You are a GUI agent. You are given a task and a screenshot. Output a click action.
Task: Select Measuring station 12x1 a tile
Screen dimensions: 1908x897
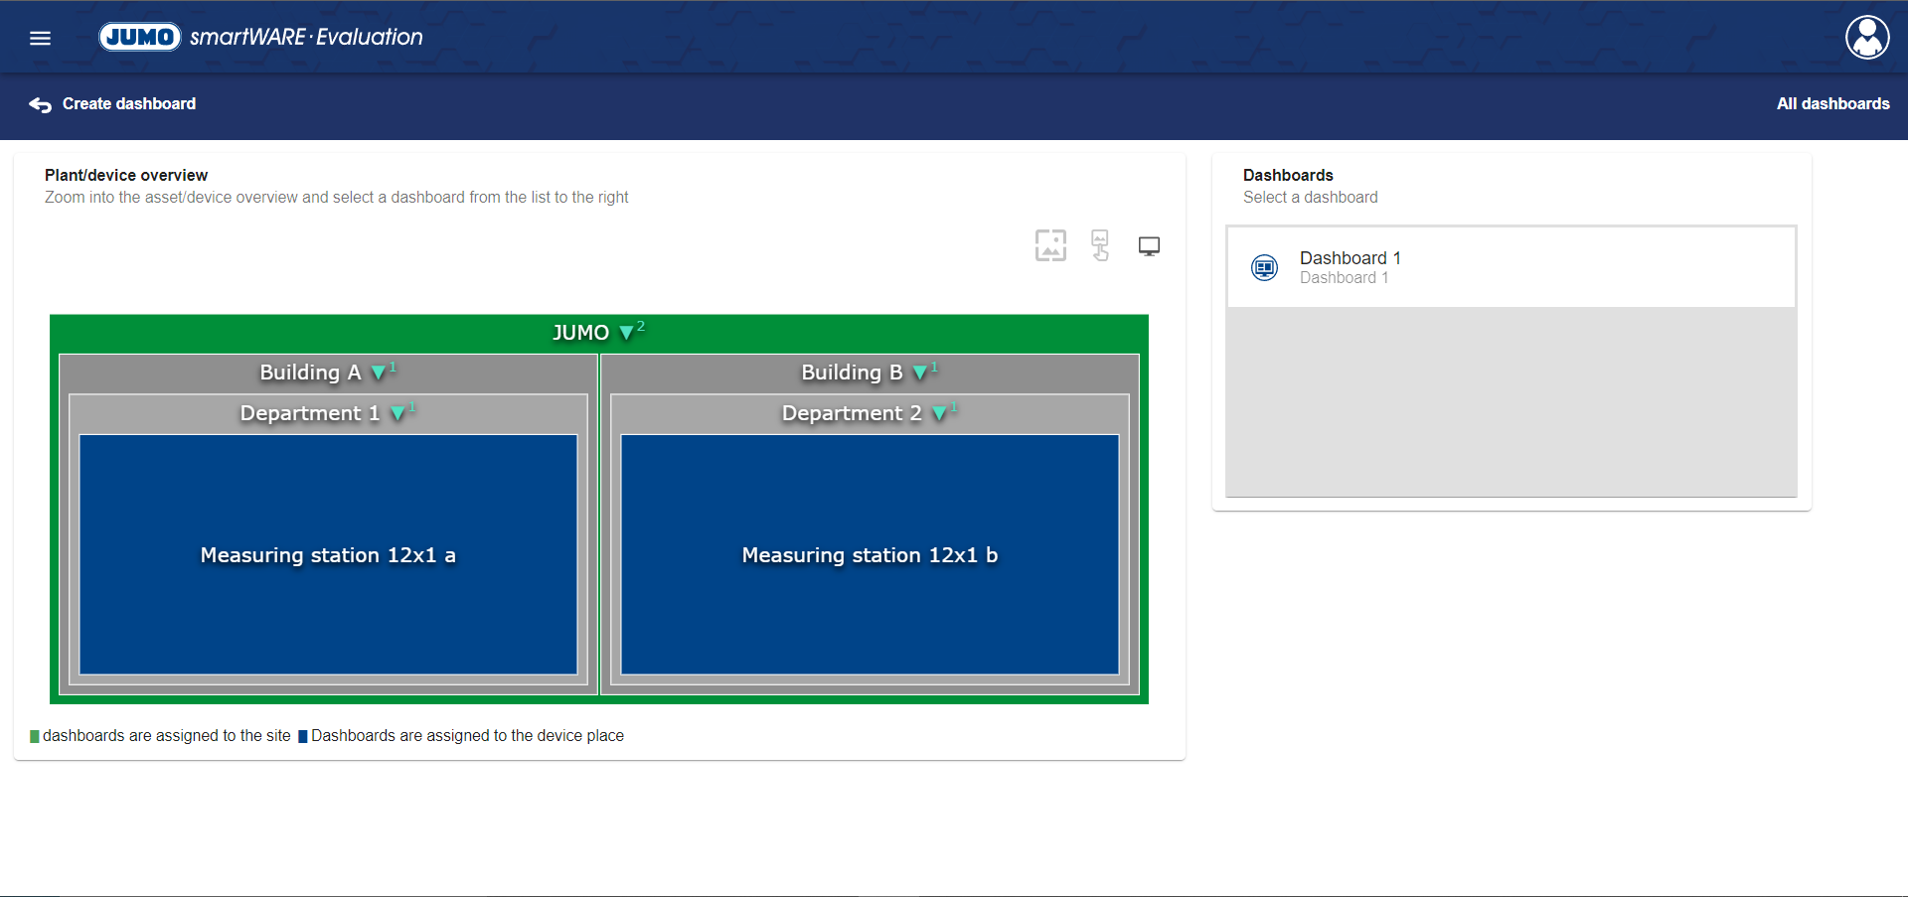pos(328,554)
